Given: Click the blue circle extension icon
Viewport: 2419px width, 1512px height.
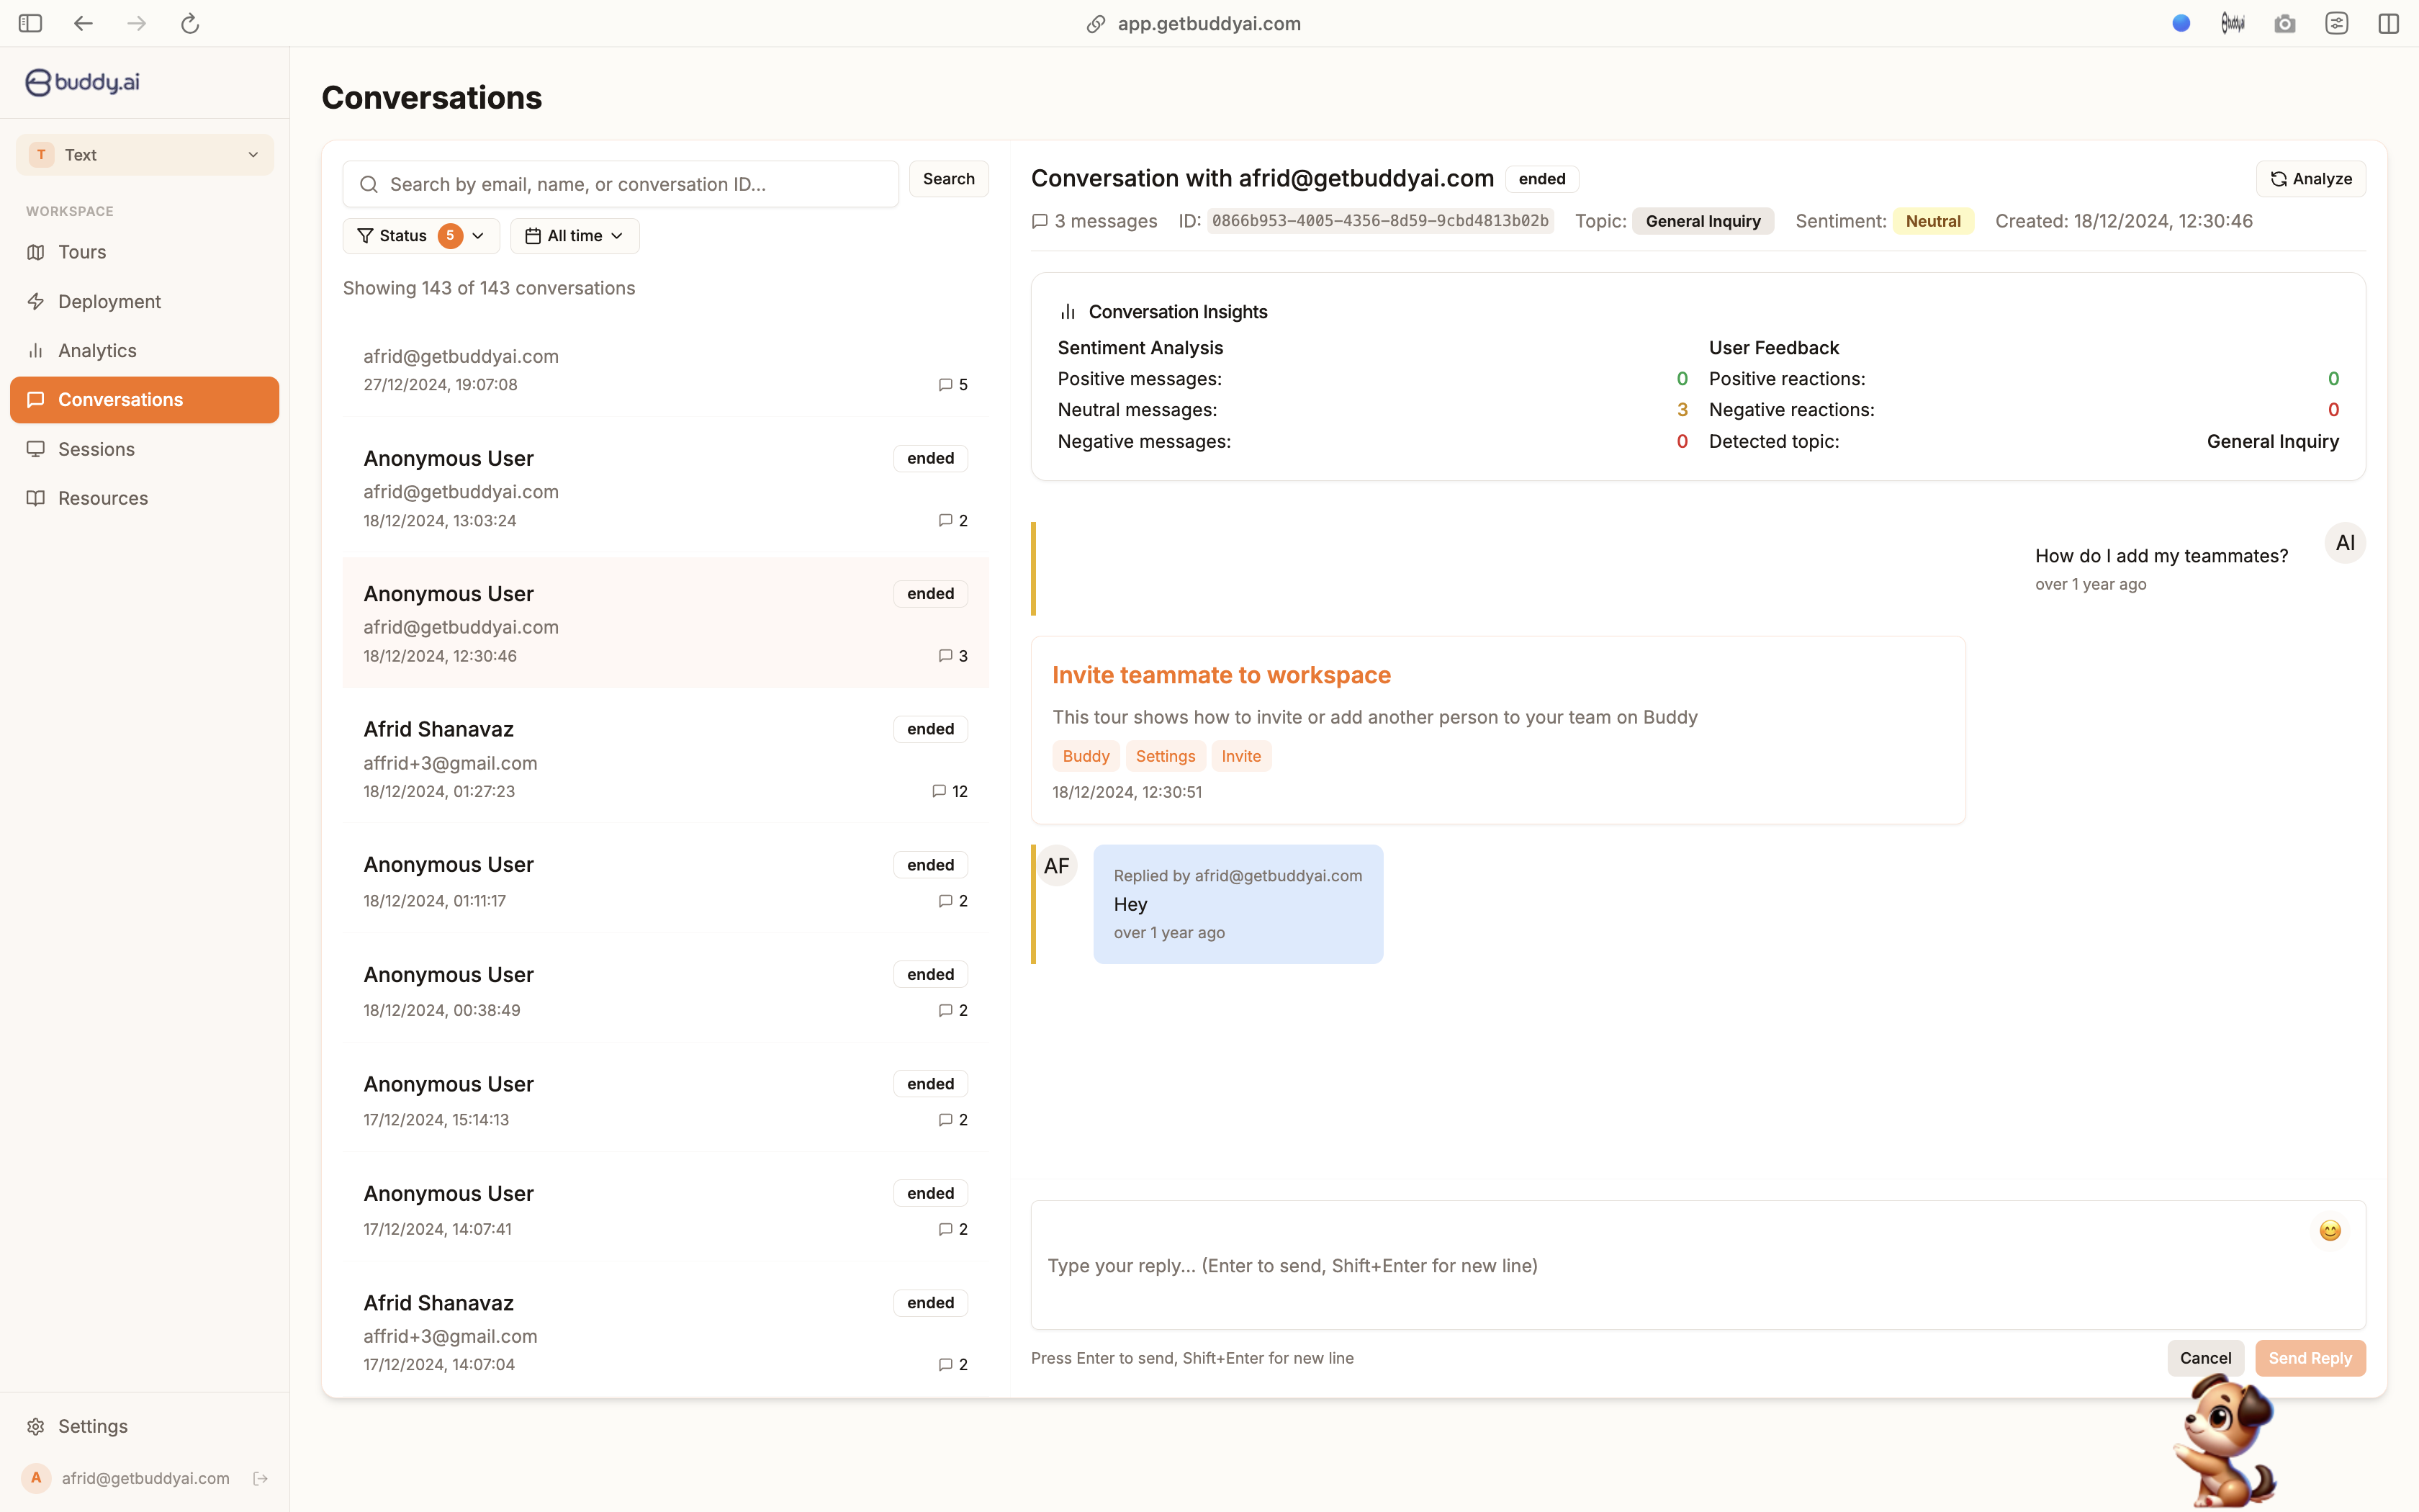Looking at the screenshot, I should 2181,23.
